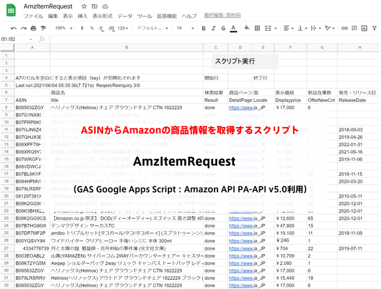Redo the last action
Image resolution: width=381 pixels, height=289 pixels.
23,28
